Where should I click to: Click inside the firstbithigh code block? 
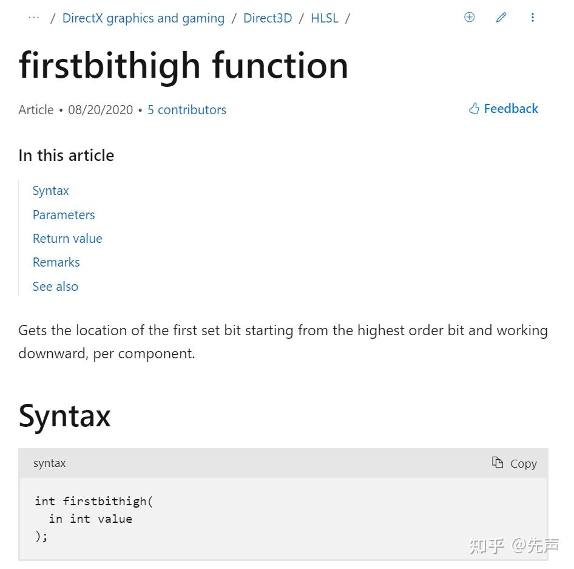pyautogui.click(x=182, y=519)
